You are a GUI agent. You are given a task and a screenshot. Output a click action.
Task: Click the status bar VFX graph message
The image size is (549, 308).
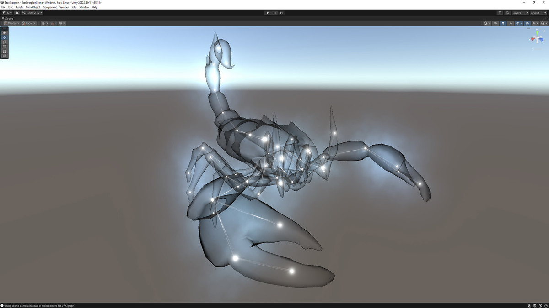(x=38, y=305)
